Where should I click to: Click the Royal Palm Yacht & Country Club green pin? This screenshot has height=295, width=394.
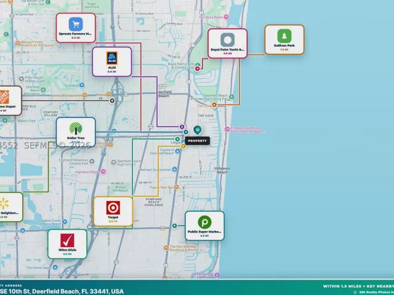[198, 65]
